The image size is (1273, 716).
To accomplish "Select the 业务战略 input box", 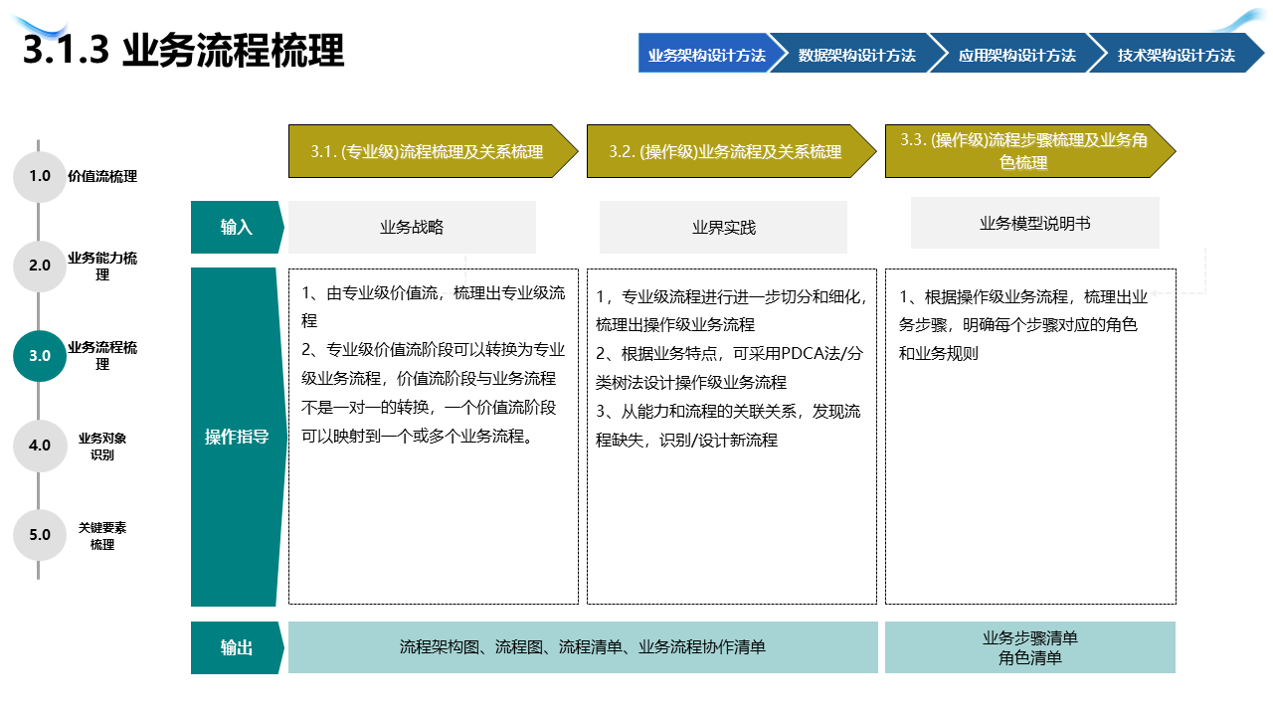I will point(412,227).
